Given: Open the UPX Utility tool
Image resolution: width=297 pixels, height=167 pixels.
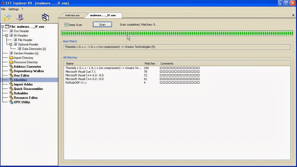Looking at the screenshot, I should point(22,102).
